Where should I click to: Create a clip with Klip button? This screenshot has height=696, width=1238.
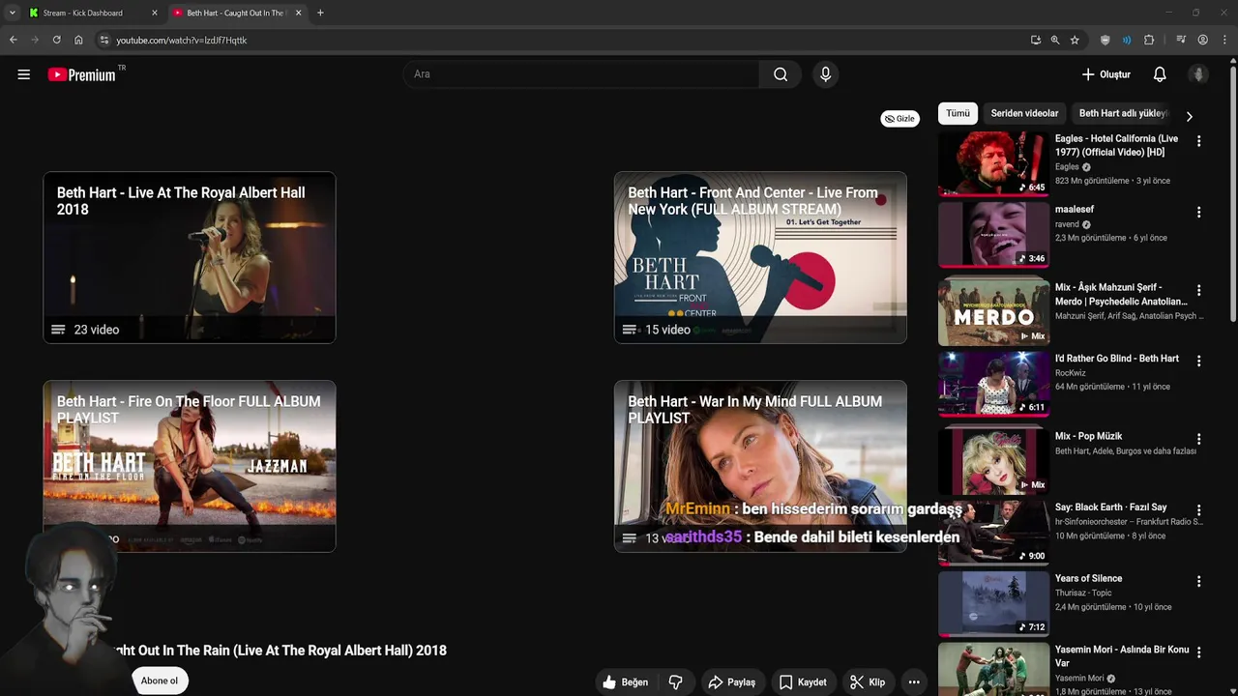(868, 682)
